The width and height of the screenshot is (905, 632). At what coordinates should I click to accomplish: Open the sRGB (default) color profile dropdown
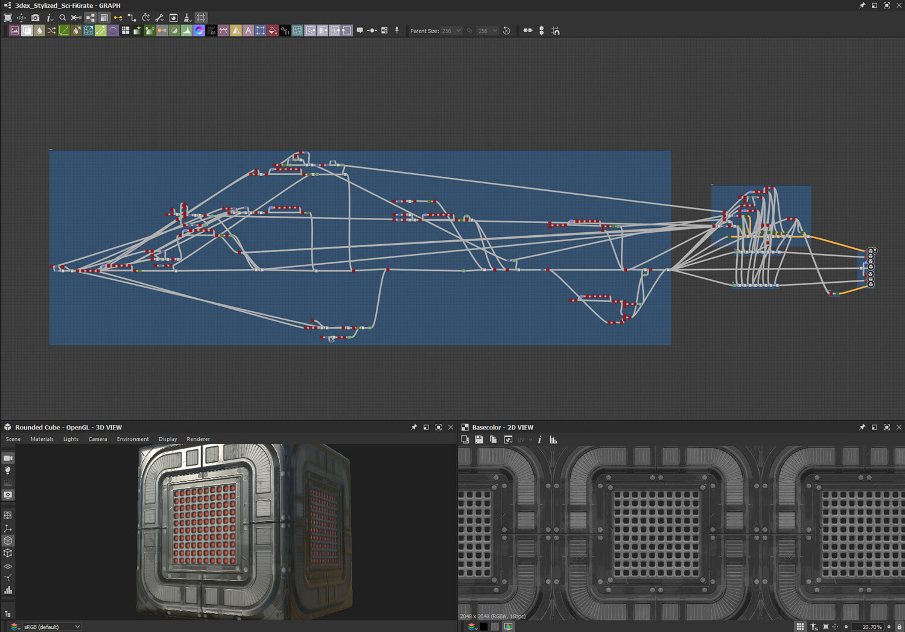tap(51, 627)
